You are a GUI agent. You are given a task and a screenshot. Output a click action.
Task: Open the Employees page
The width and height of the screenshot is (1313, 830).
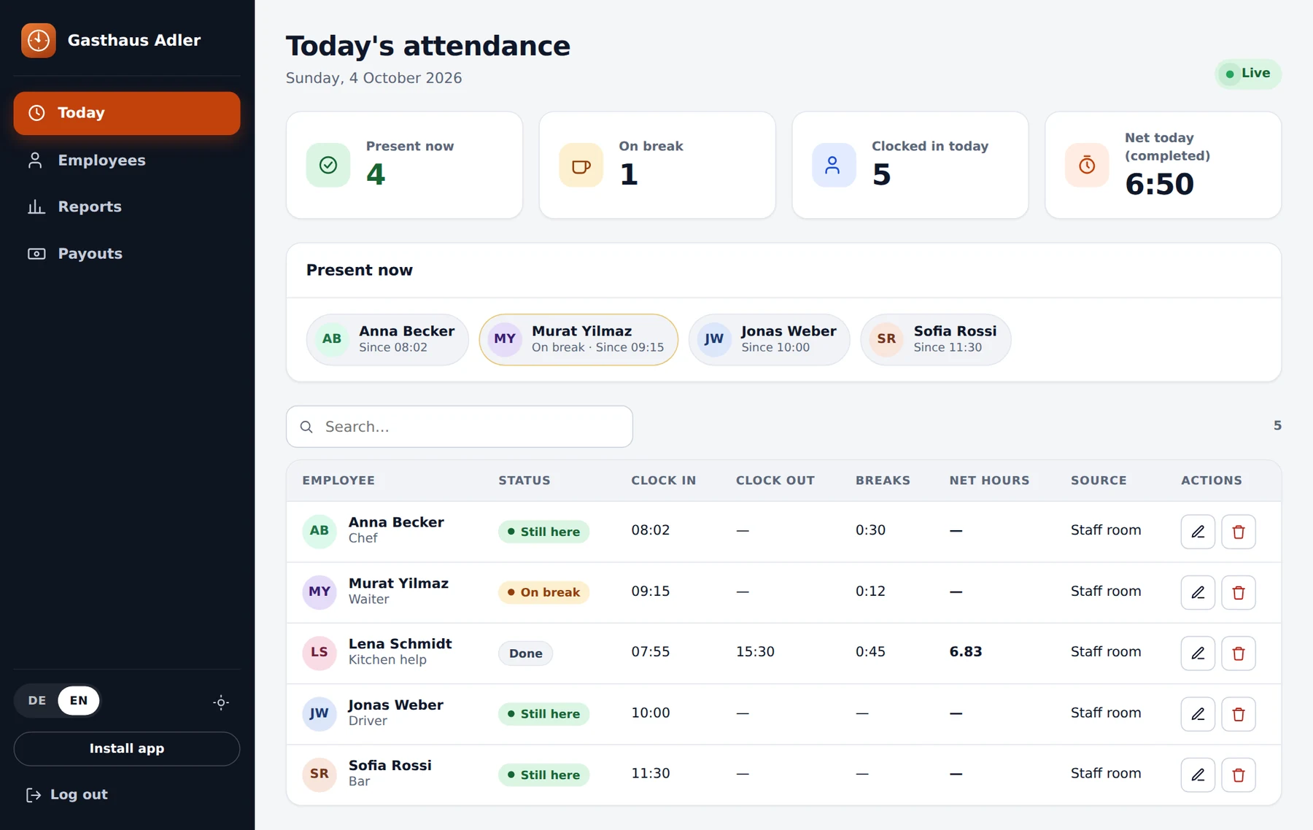point(127,160)
